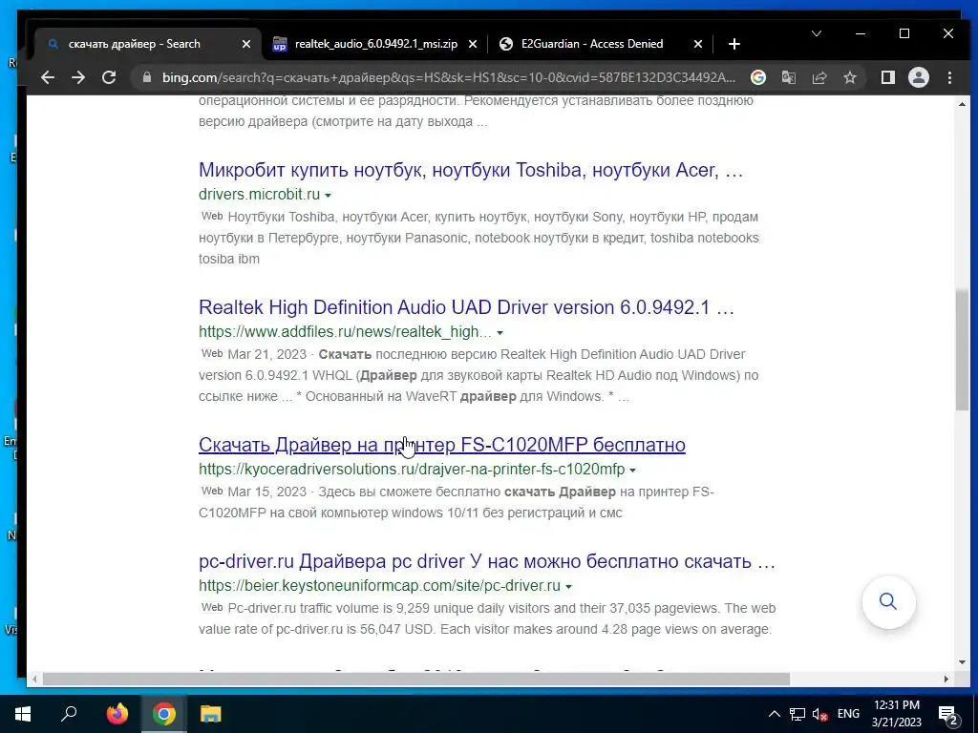Click the scroll left arrow at bottom
The image size is (978, 733).
(34, 679)
